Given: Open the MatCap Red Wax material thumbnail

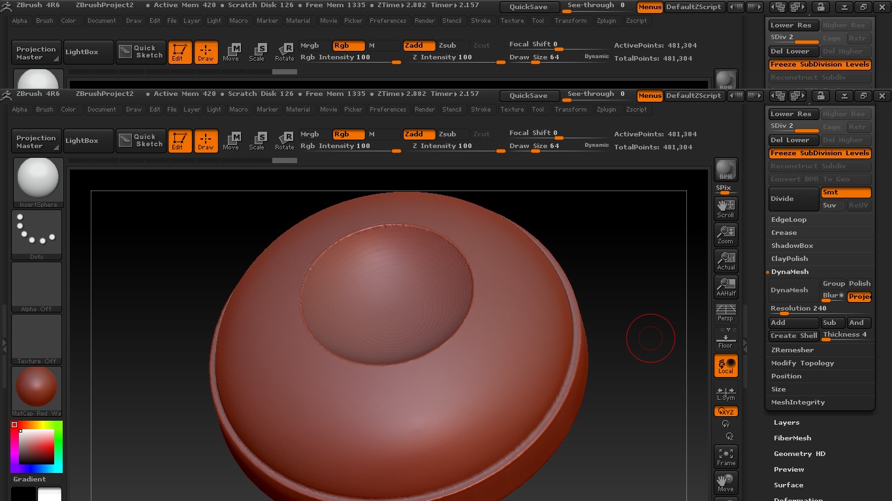Looking at the screenshot, I should (37, 391).
